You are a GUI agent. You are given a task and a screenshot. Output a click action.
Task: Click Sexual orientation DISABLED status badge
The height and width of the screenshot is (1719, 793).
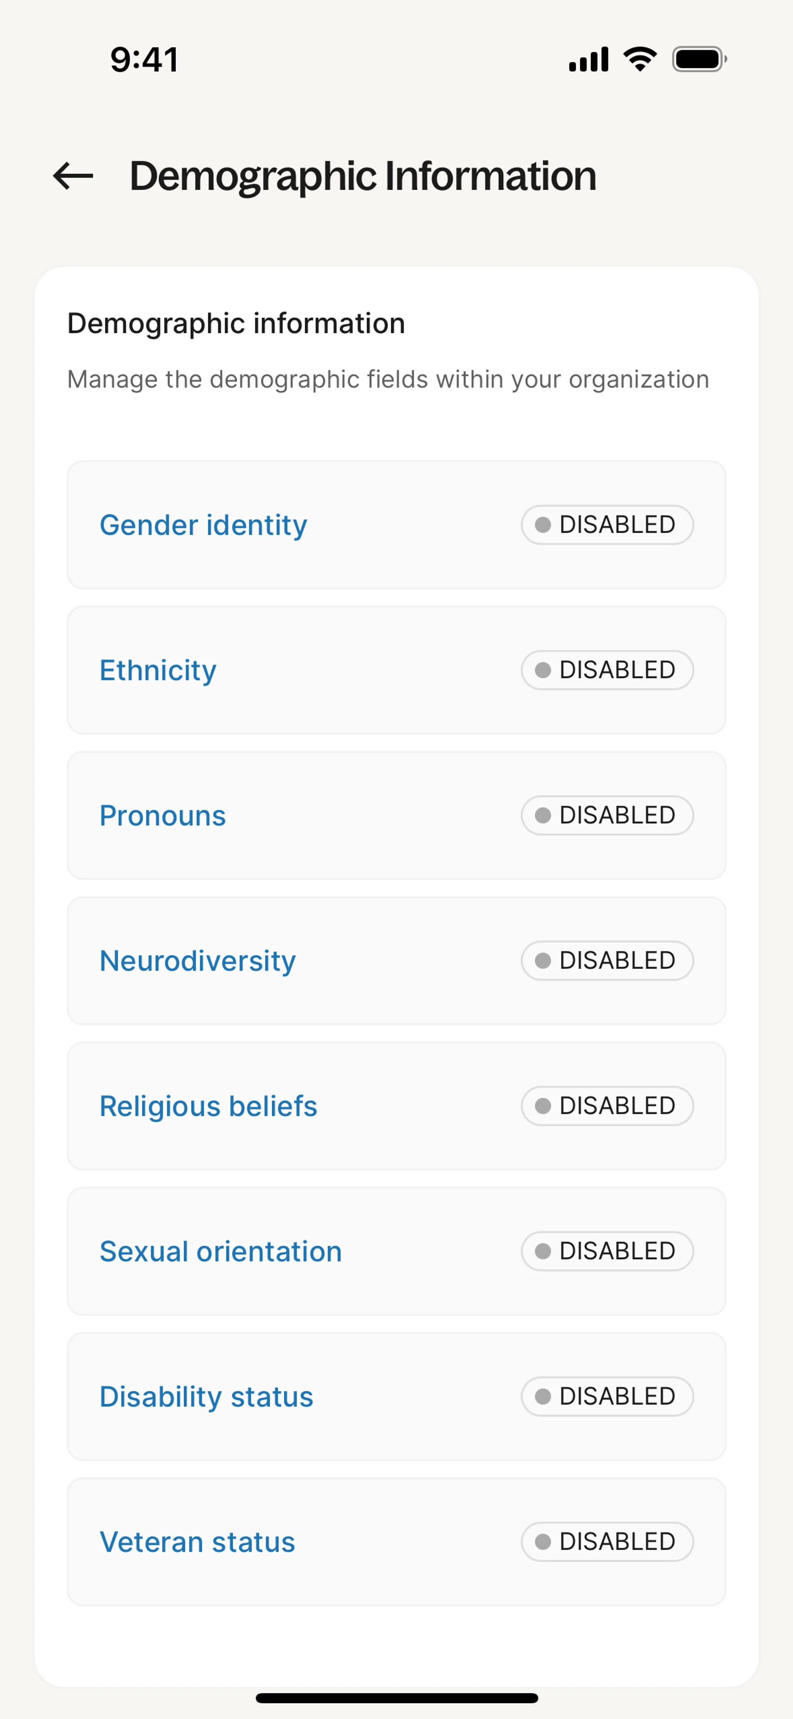607,1251
